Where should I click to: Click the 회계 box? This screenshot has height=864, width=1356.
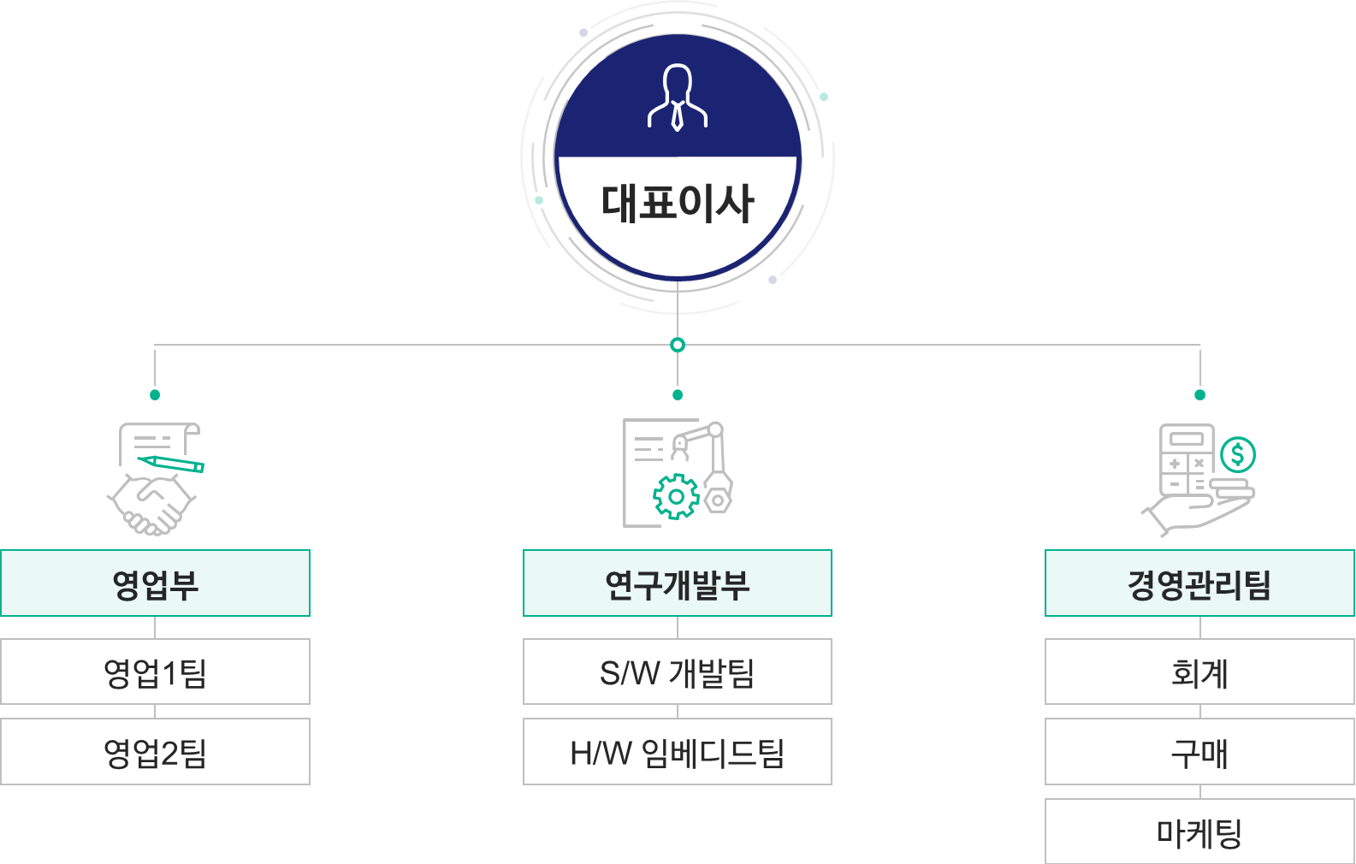pyautogui.click(x=1199, y=672)
